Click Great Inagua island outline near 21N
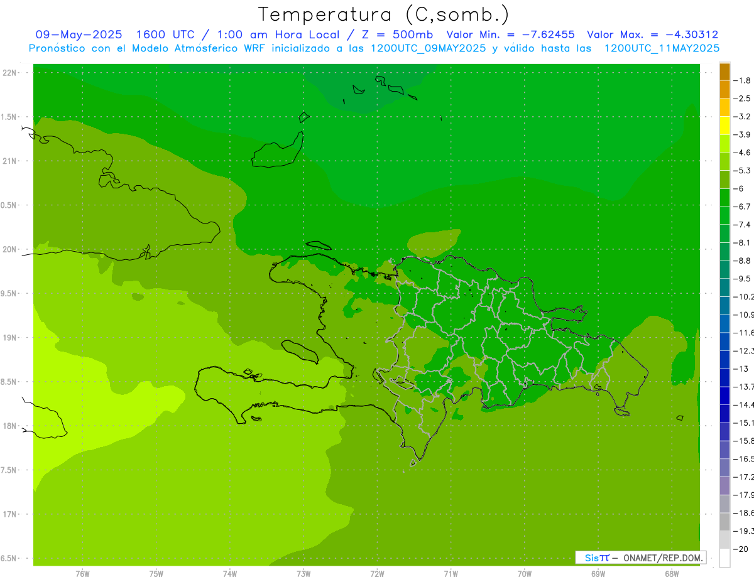Screen dimensions: 754x582 point(278,149)
